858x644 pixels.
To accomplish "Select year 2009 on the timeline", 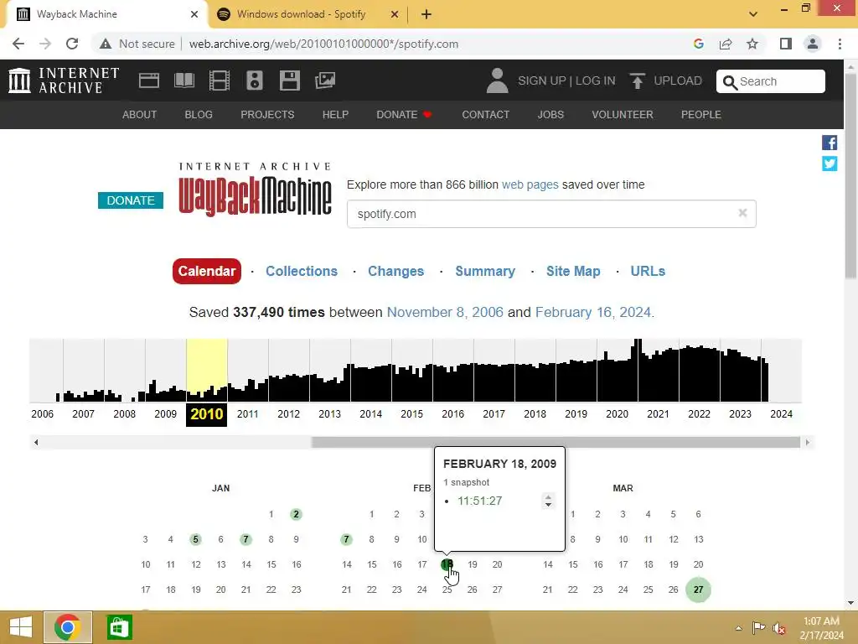I will click(165, 414).
